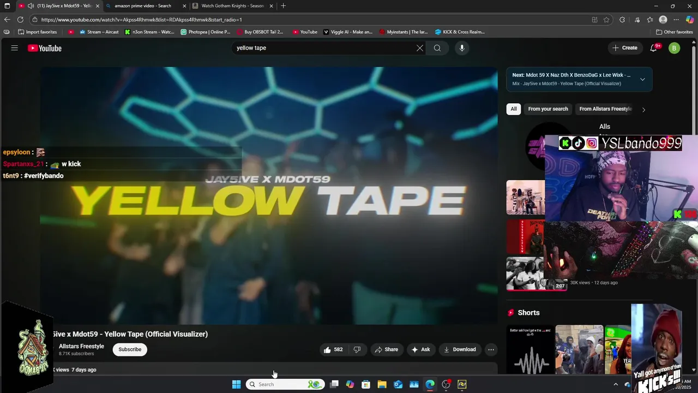Open the Create menu button
The width and height of the screenshot is (698, 393).
[625, 48]
